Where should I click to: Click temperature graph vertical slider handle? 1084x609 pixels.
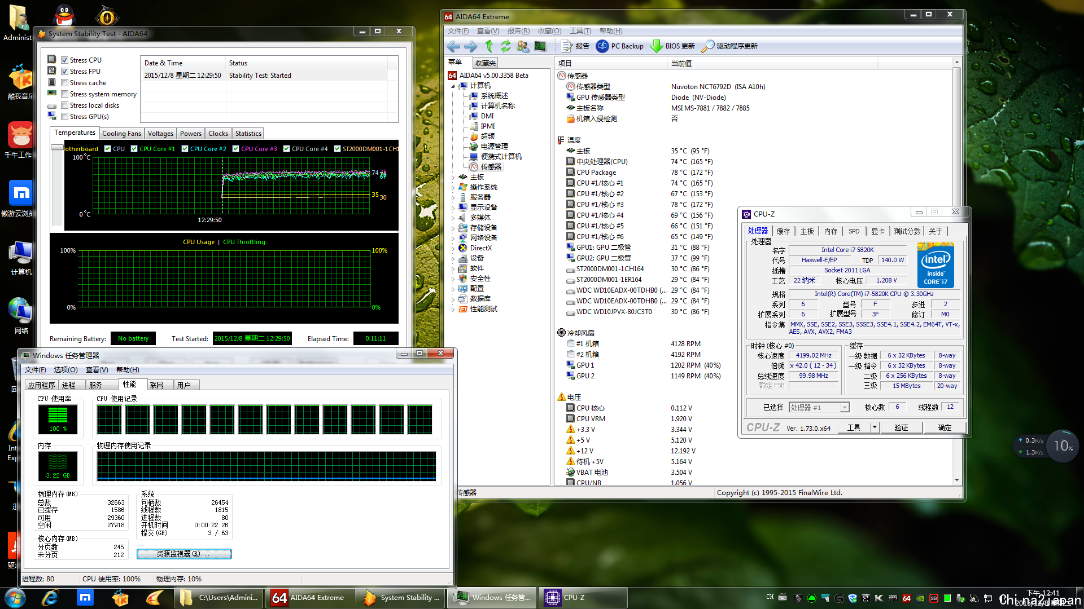tap(57, 148)
